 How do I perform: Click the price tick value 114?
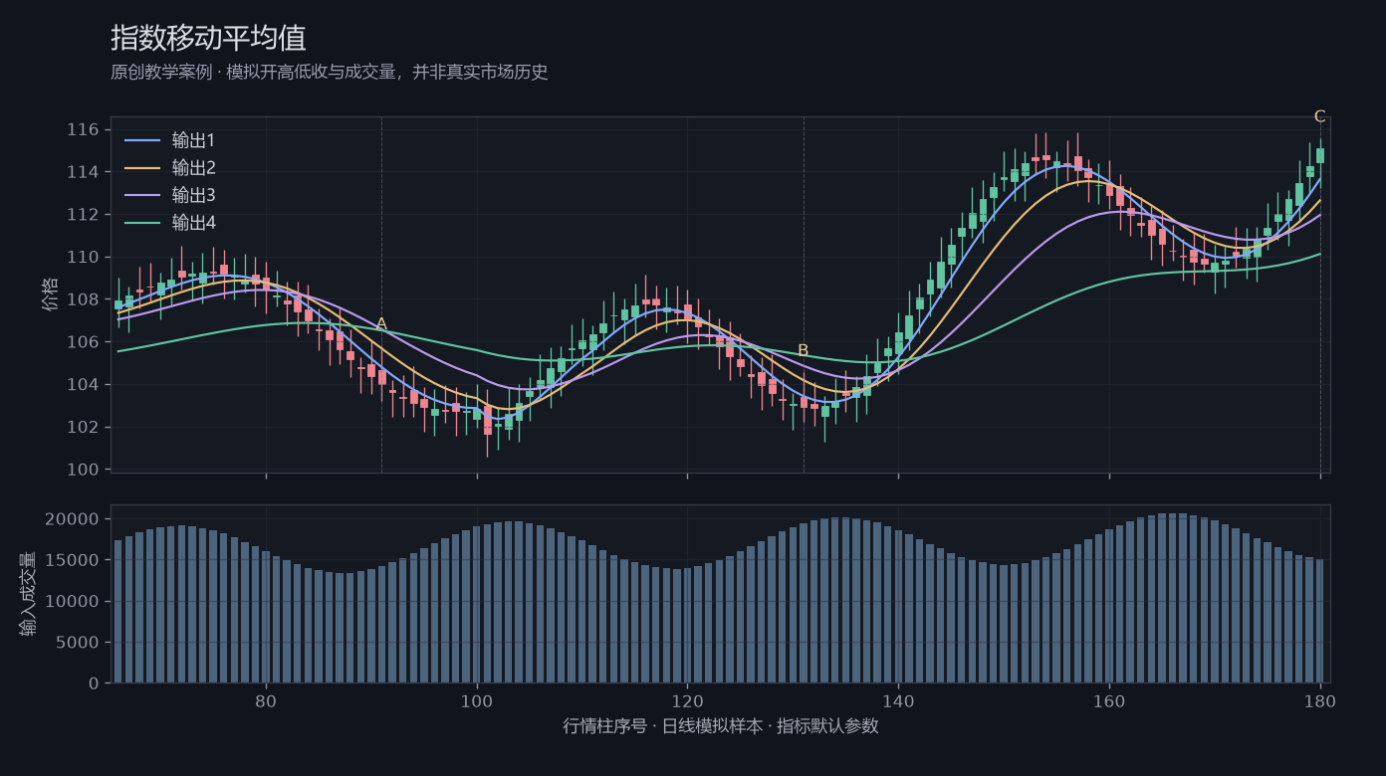84,173
